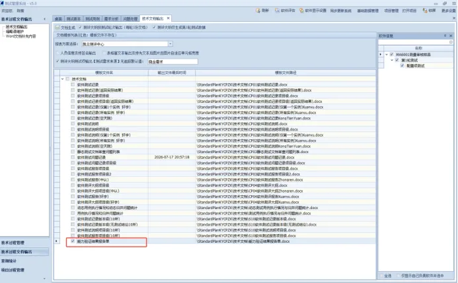Switch to the 问题处理 tab
This screenshot has width=458, height=283.
point(130,18)
